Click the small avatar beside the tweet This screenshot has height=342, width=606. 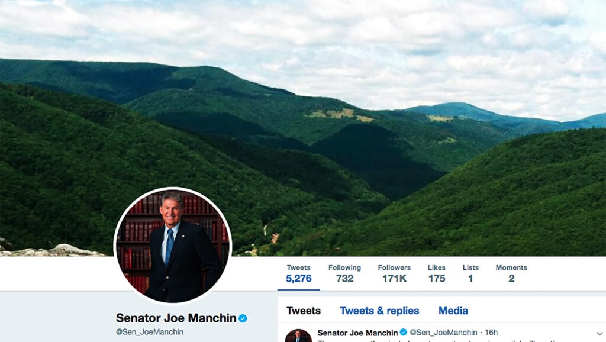(298, 335)
